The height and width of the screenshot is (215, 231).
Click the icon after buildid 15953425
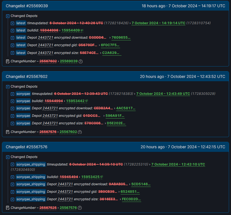click(102, 177)
